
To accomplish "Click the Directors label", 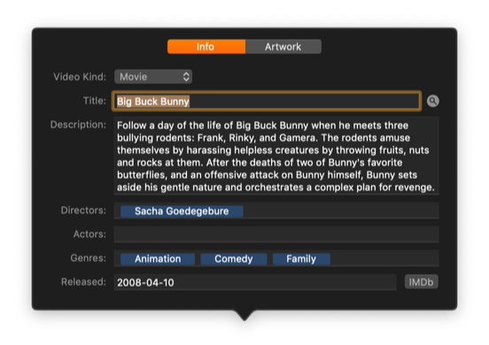I will coord(83,211).
